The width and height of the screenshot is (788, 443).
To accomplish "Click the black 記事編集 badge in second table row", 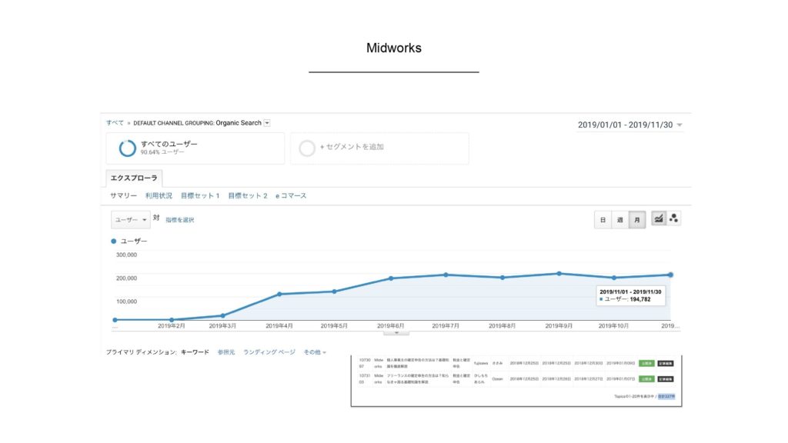I will 666,378.
